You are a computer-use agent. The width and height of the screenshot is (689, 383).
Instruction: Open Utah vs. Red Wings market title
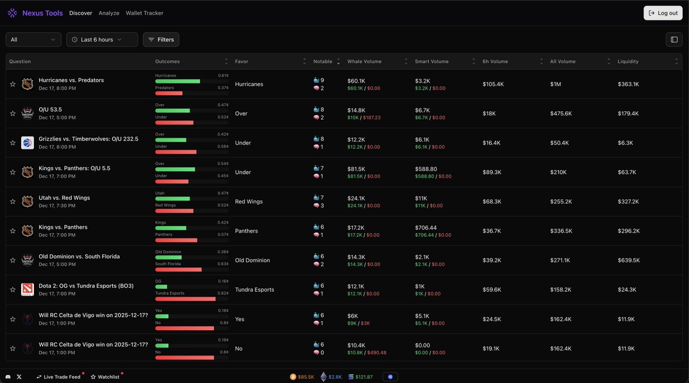tap(64, 198)
